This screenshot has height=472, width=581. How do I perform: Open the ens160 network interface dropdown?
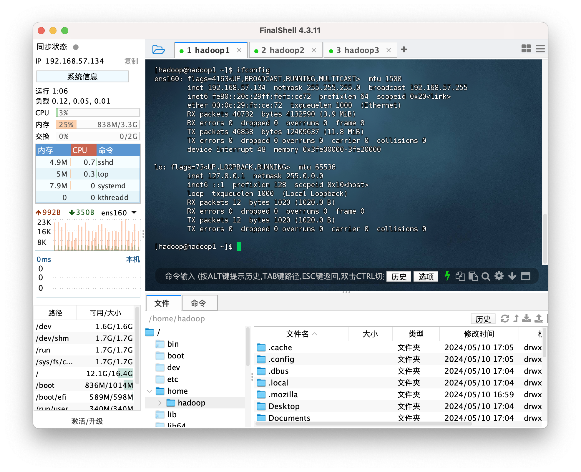[134, 212]
